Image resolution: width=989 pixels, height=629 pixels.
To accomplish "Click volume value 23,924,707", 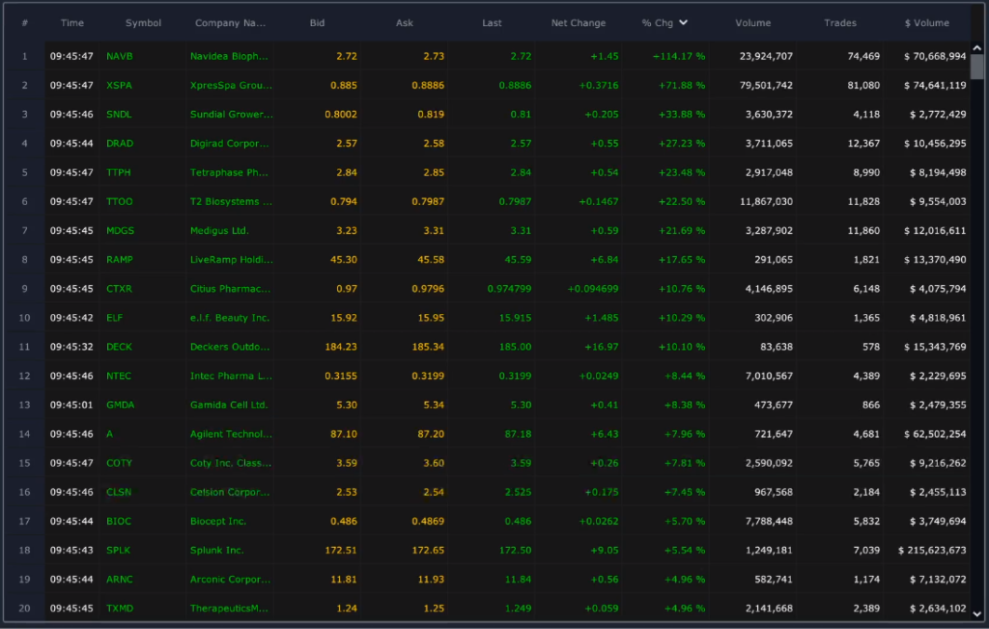I will pos(766,56).
